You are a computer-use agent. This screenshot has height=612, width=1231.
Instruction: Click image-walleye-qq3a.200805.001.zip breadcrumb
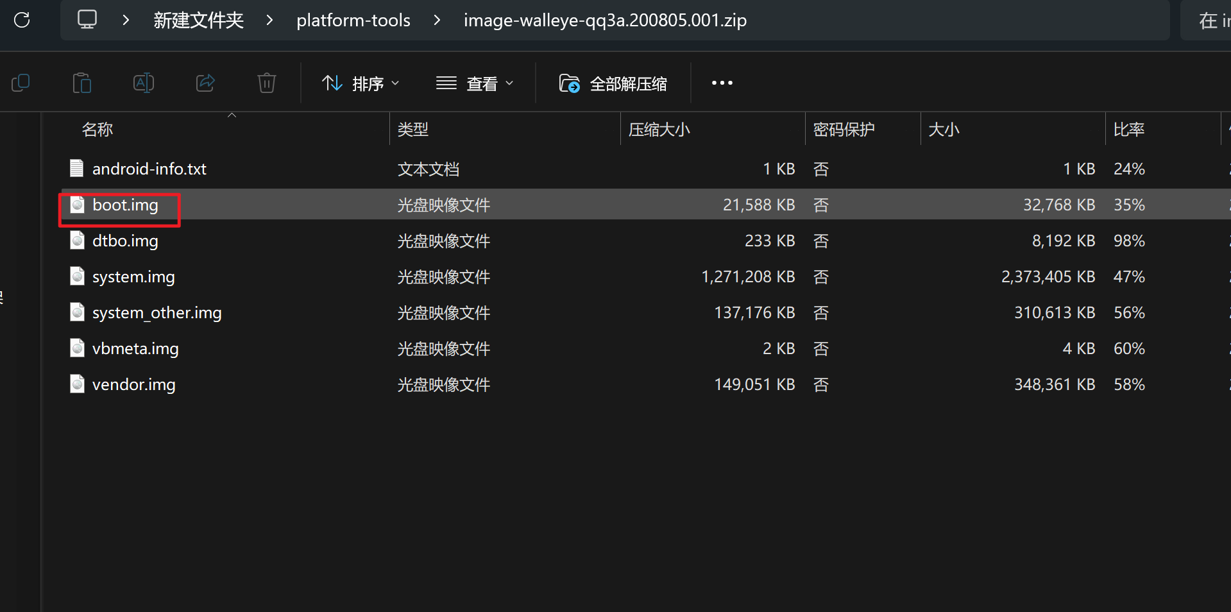pos(605,20)
